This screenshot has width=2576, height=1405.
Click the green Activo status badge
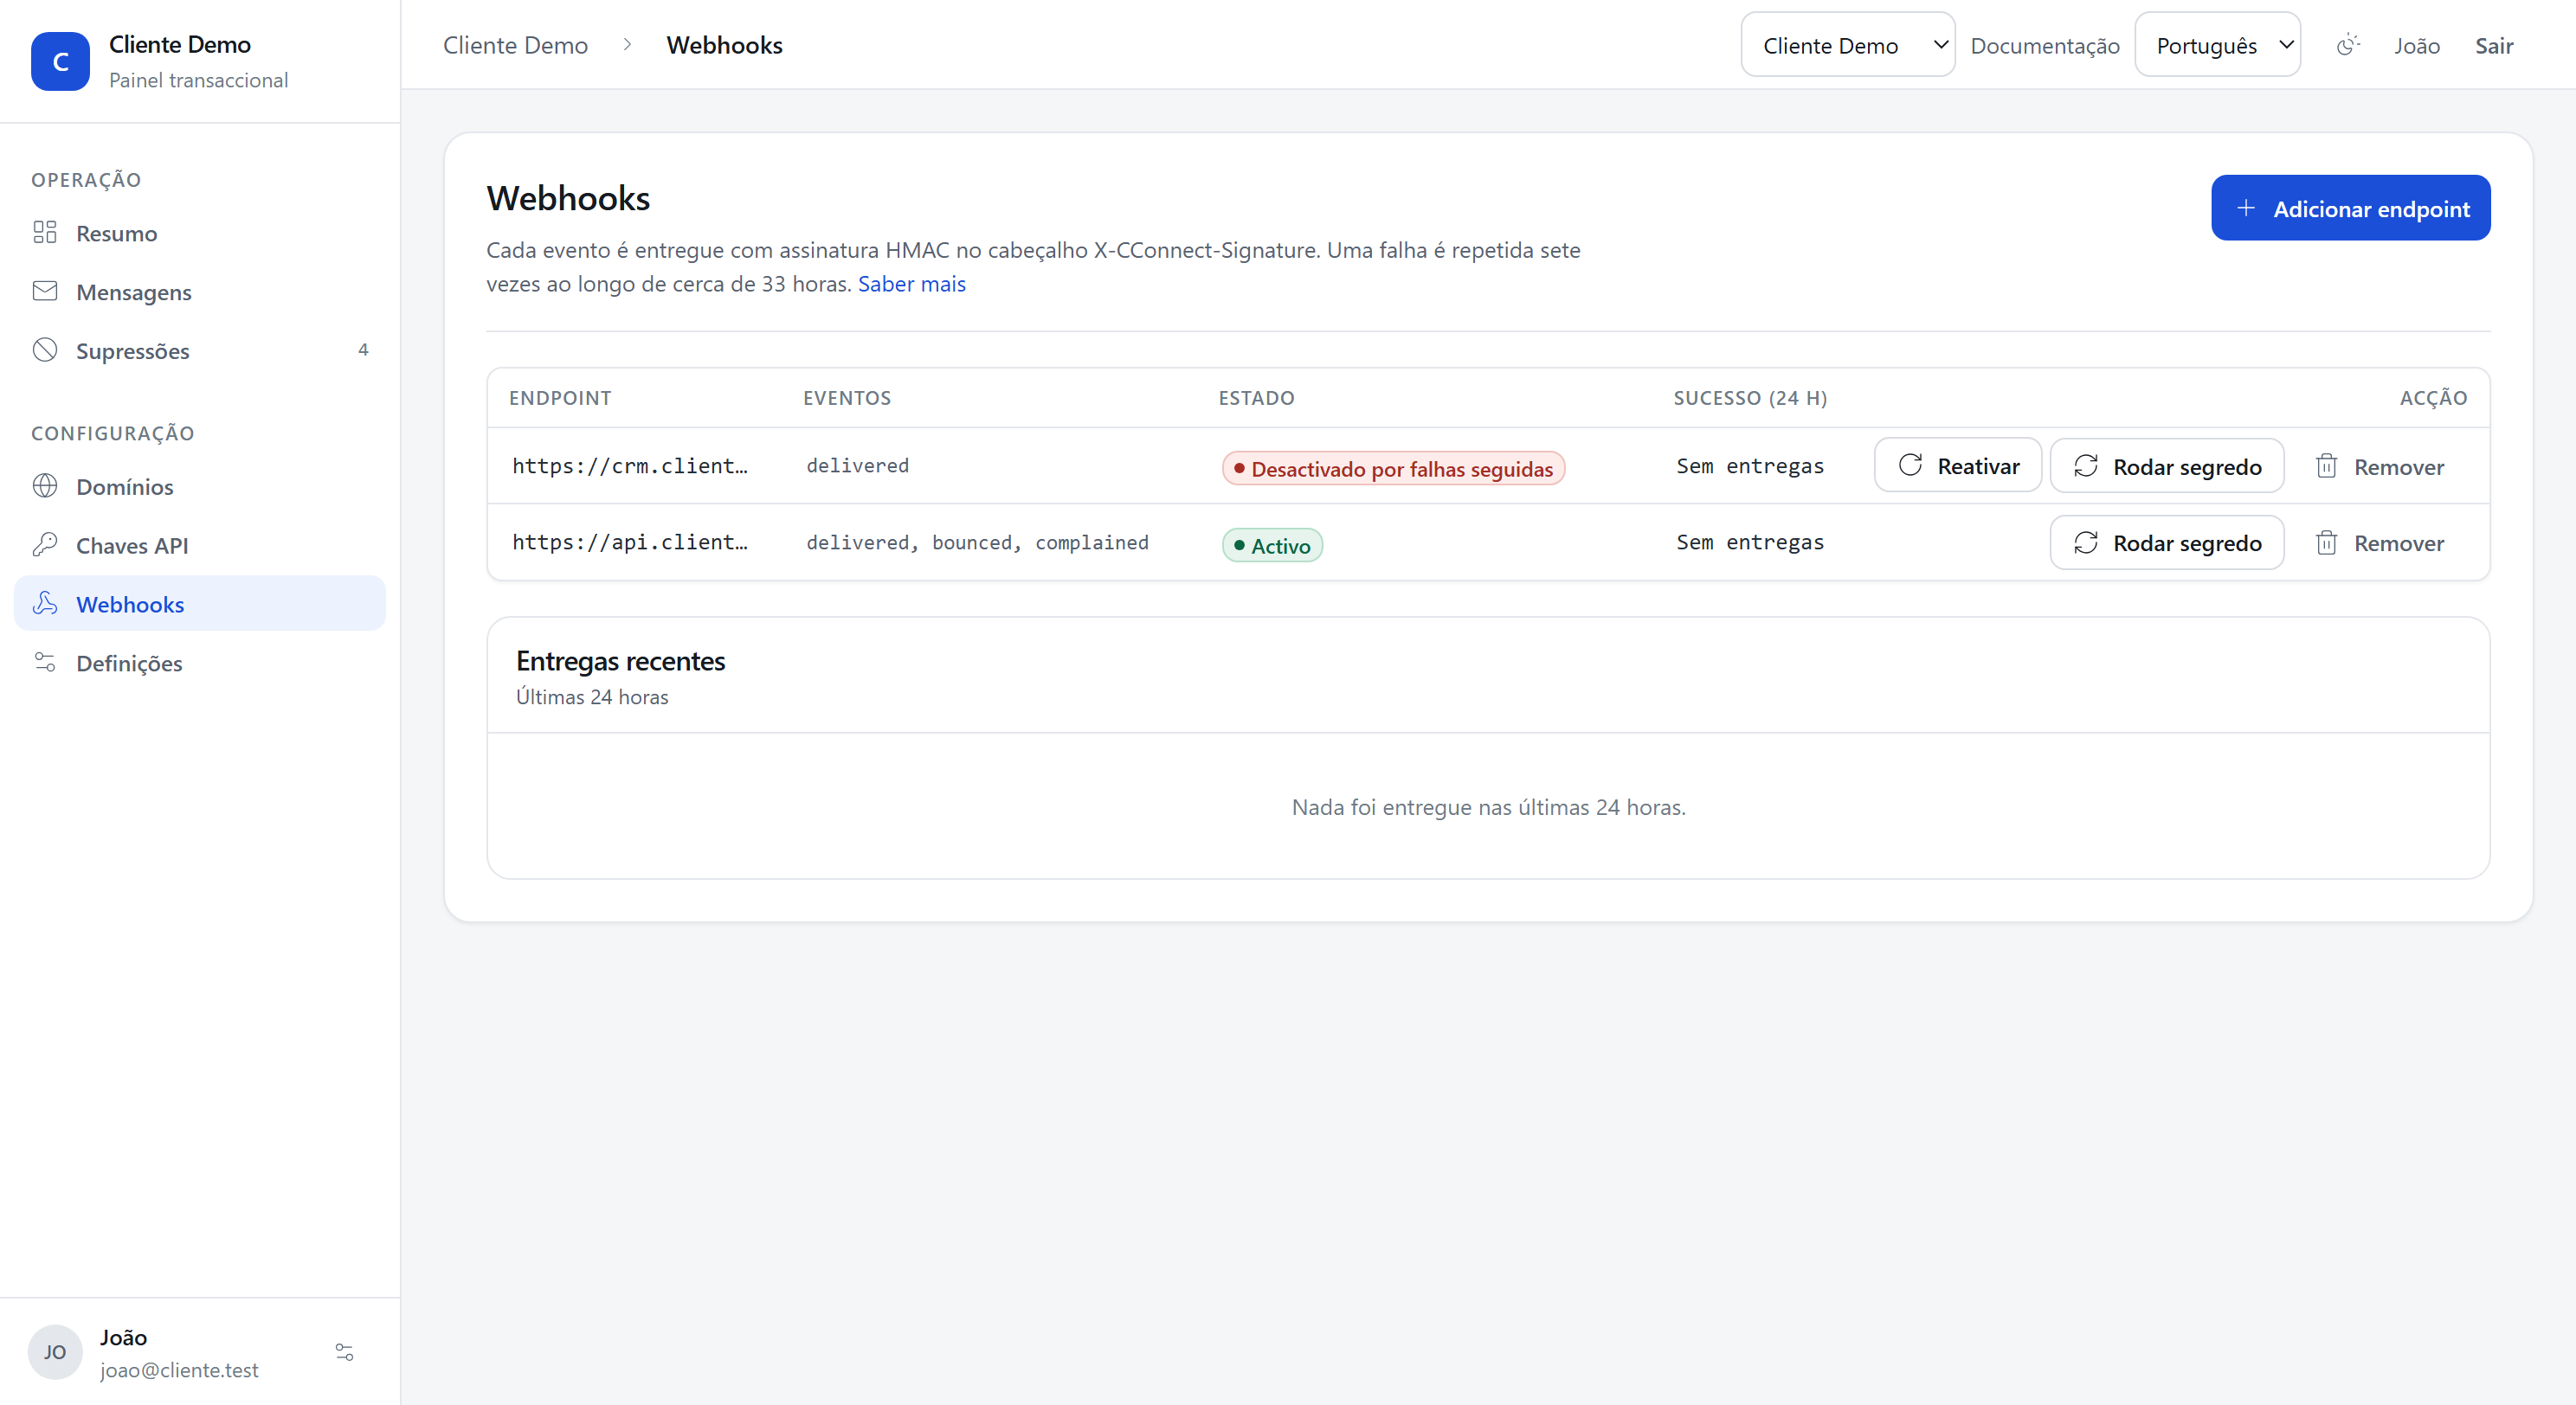[x=1272, y=545]
